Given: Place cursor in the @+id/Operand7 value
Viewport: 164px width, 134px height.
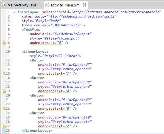Looking at the screenshot, I should pyautogui.click(x=76, y=65).
